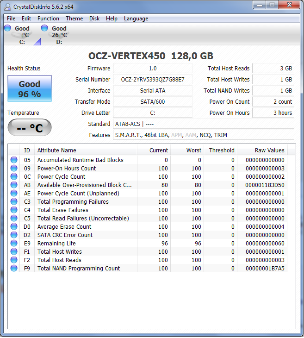Click the Worst column header
This screenshot has width=304, height=338.
[x=187, y=150]
